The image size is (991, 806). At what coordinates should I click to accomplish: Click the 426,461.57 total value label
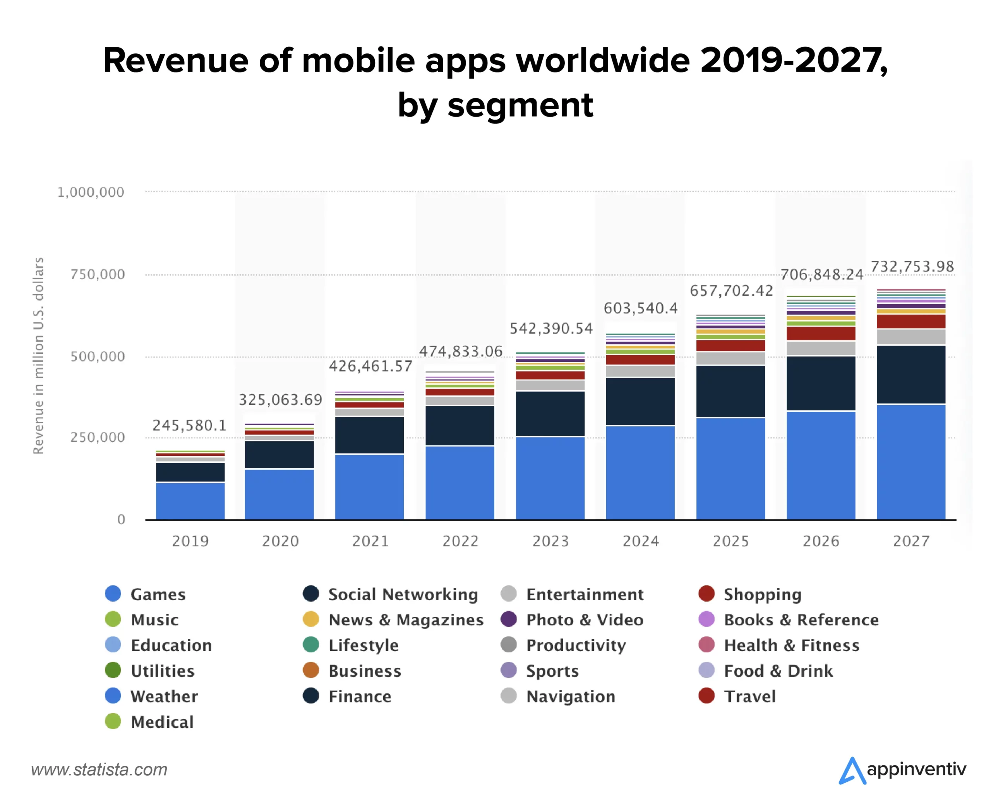pyautogui.click(x=370, y=366)
